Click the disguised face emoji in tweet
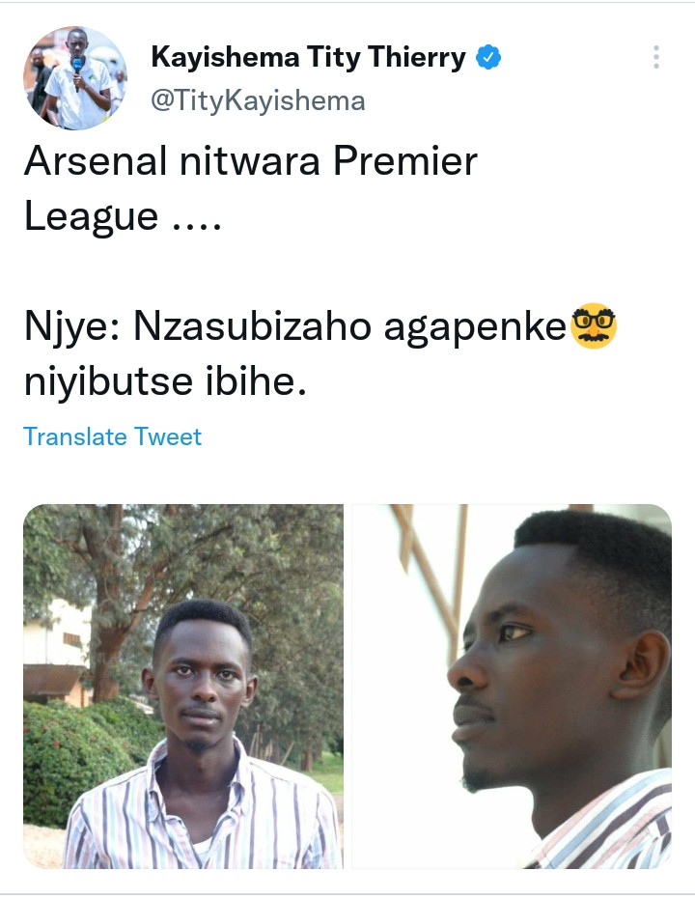Image resolution: width=695 pixels, height=899 pixels. click(595, 327)
